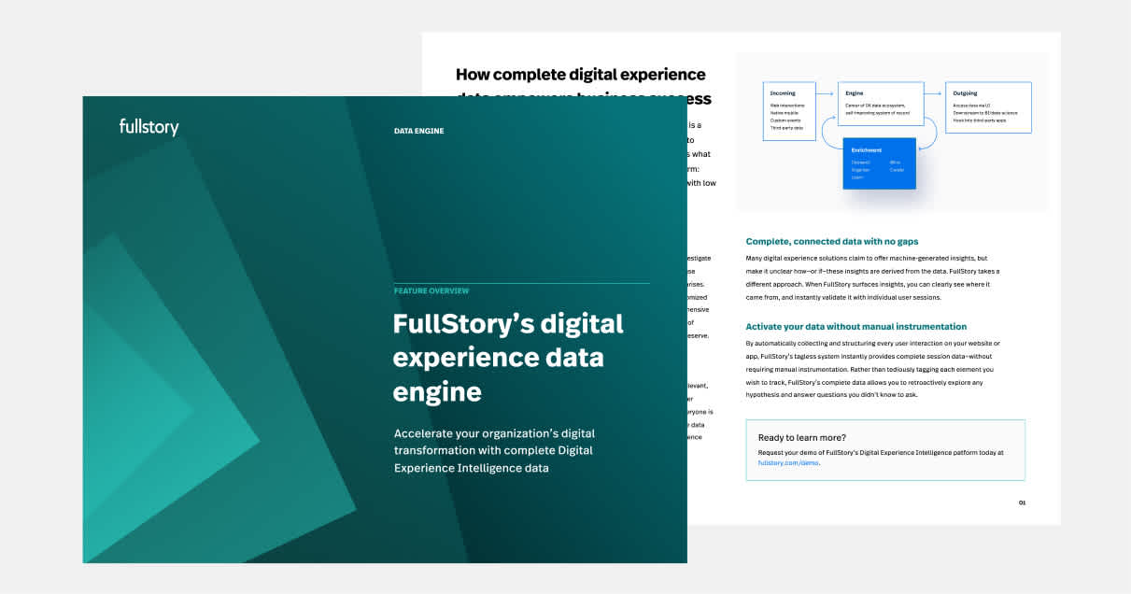This screenshot has width=1131, height=594.
Task: Click the fullstory logo on the cover
Action: (148, 127)
